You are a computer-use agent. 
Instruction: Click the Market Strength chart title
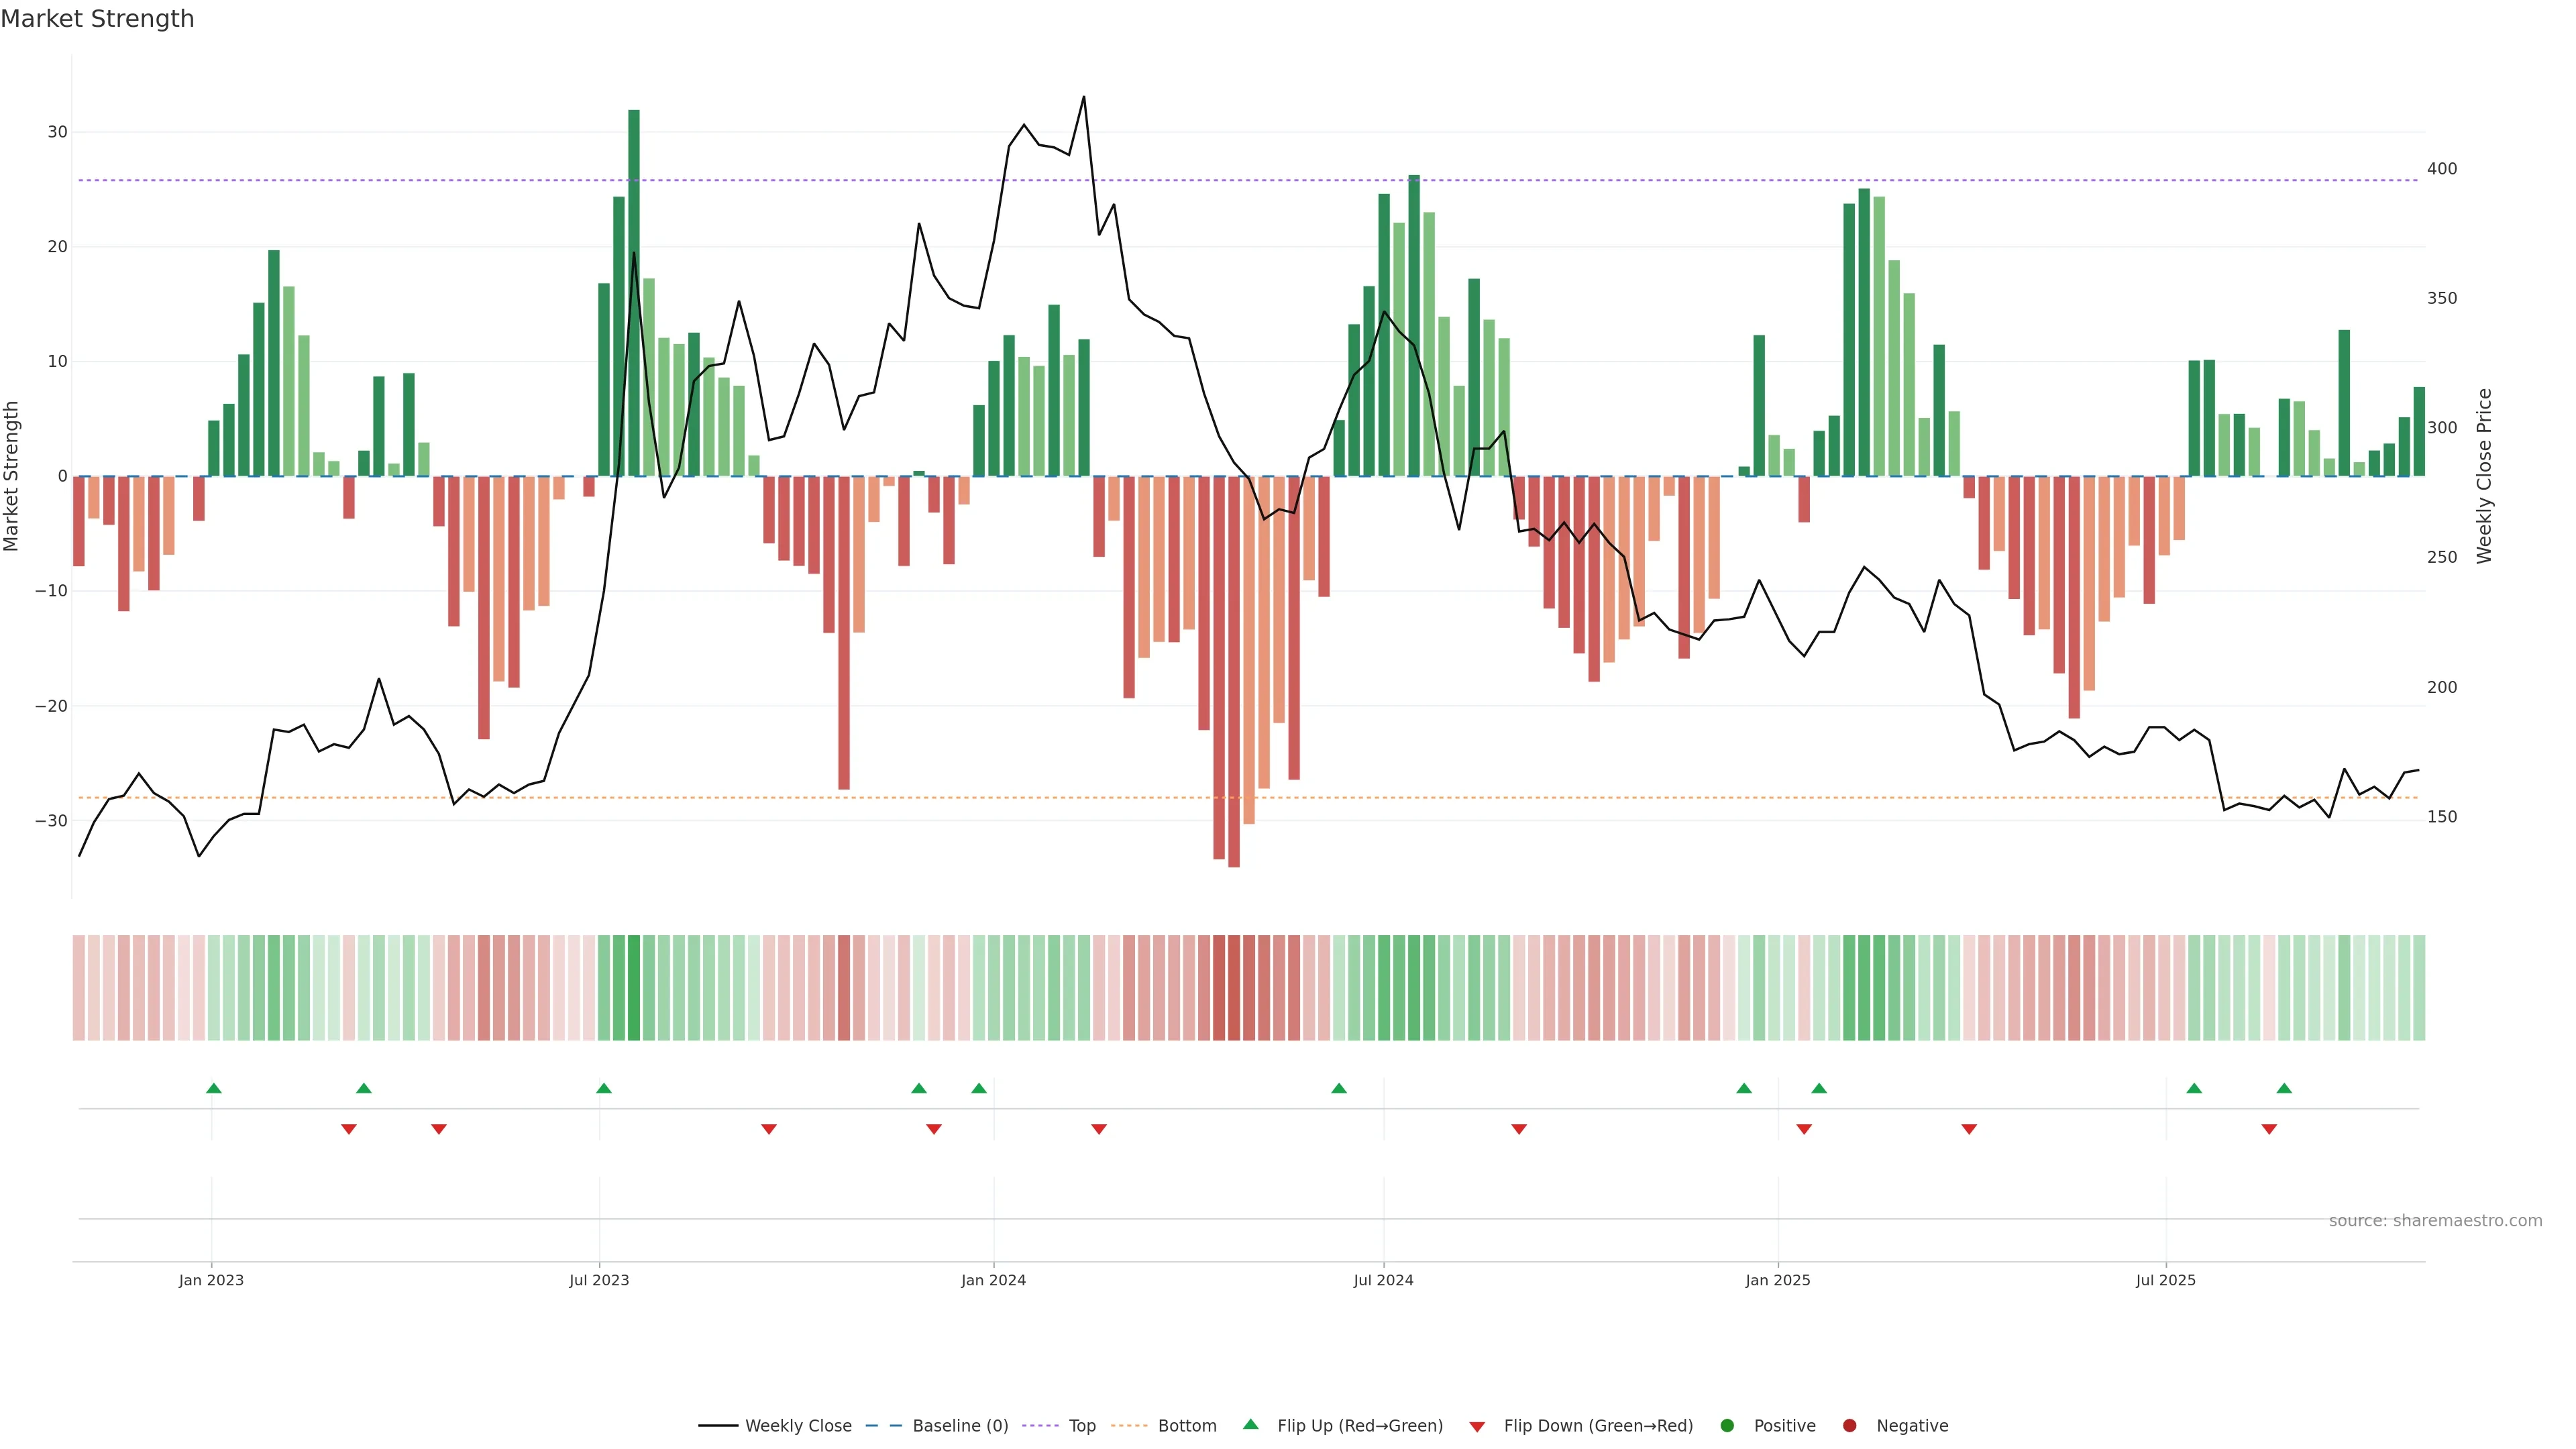point(97,19)
